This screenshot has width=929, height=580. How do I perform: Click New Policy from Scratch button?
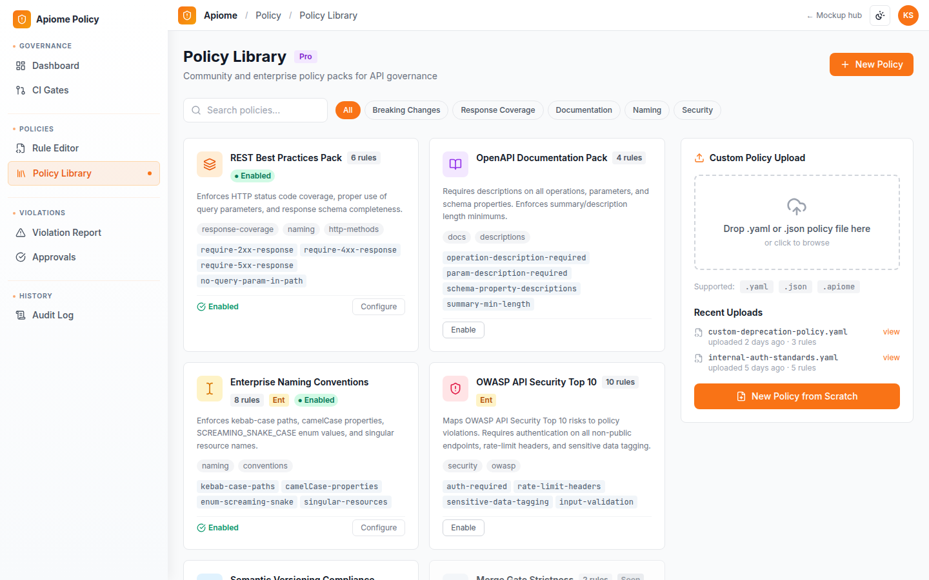click(797, 396)
